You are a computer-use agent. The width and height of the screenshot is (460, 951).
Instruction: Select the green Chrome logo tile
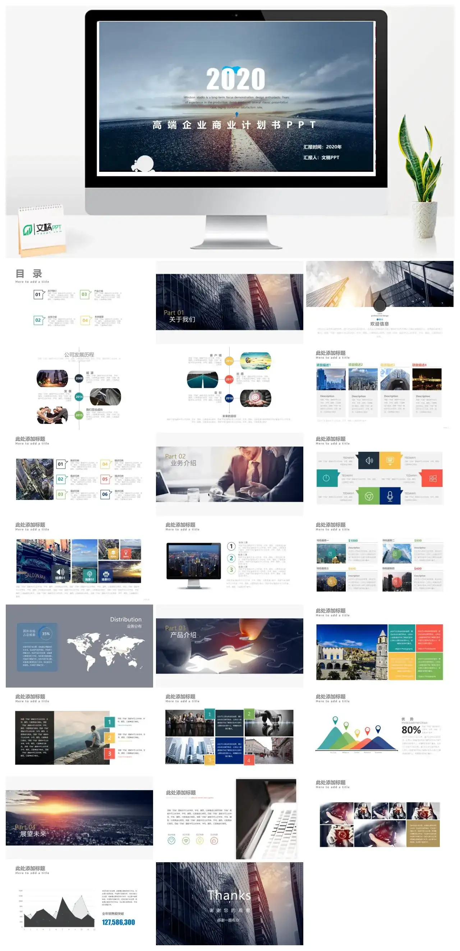(369, 496)
